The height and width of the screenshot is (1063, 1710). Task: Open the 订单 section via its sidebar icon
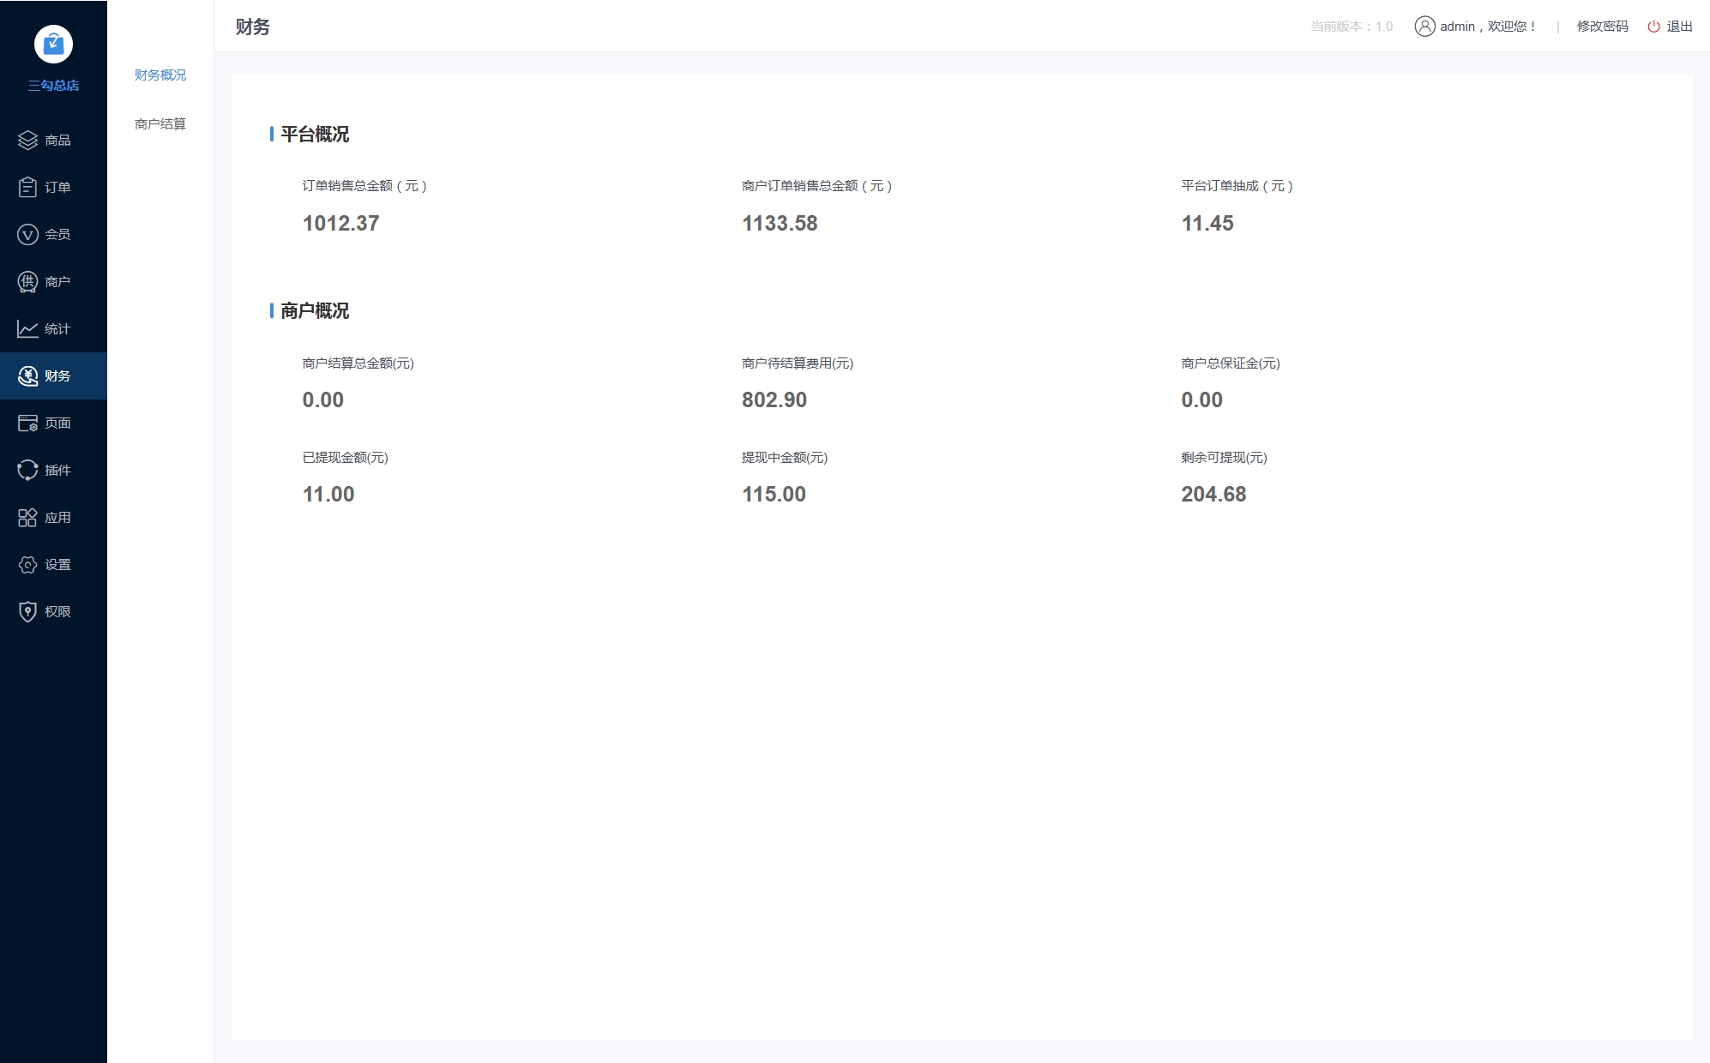(27, 187)
